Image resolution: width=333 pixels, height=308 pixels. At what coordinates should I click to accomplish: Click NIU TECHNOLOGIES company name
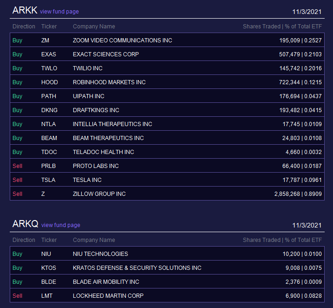[x=100, y=254]
